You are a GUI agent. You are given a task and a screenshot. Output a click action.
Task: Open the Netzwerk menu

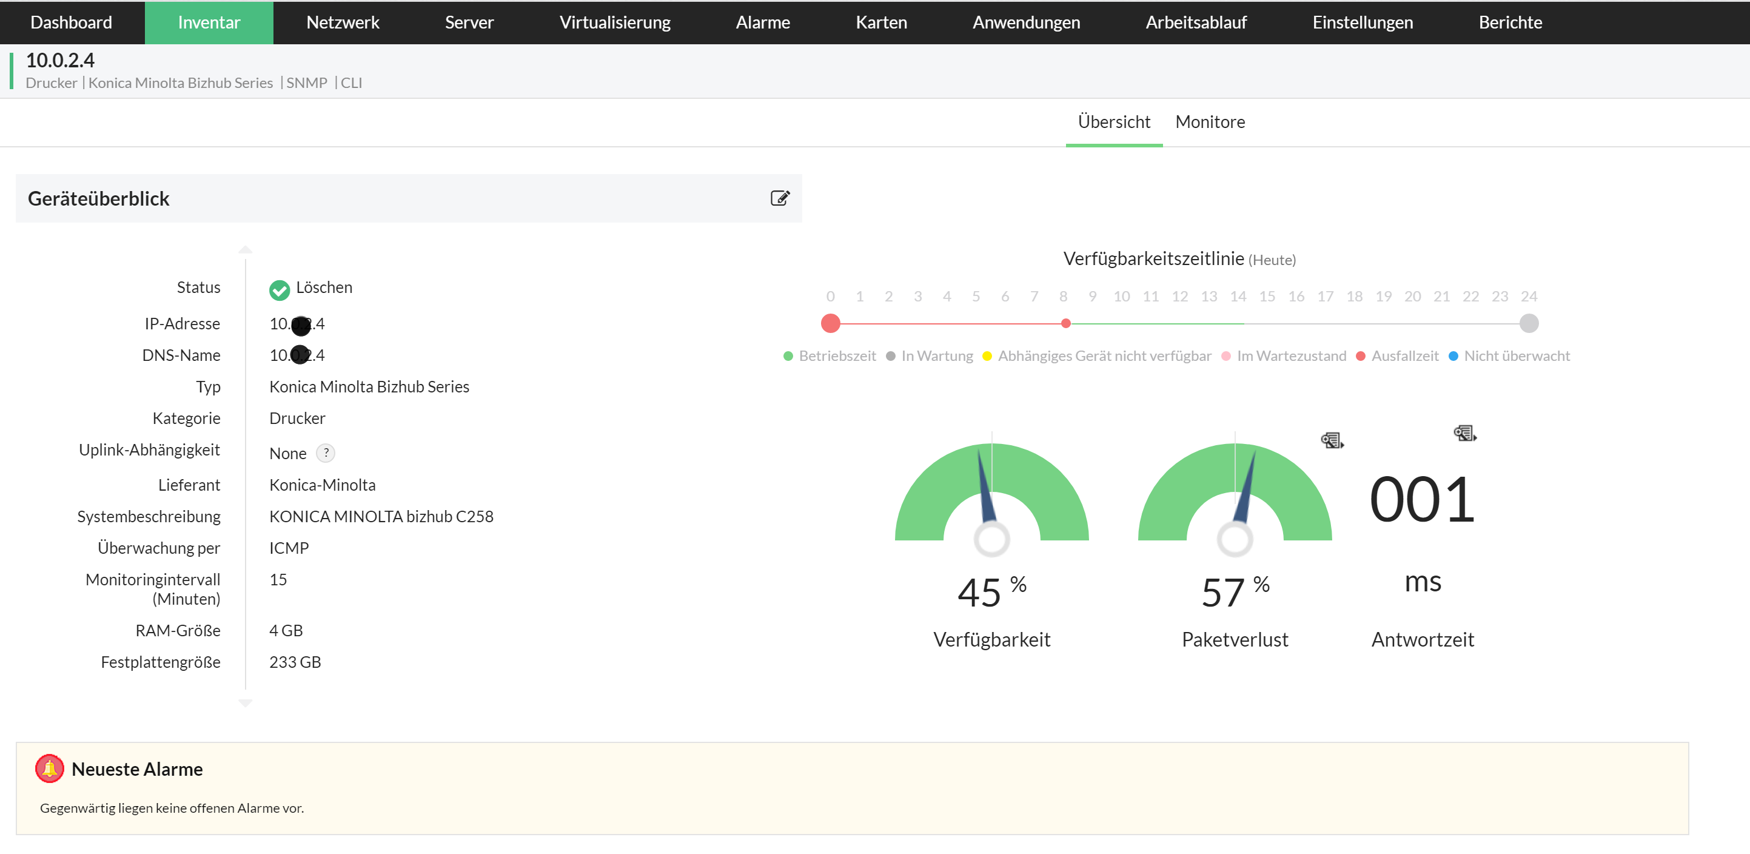point(343,22)
